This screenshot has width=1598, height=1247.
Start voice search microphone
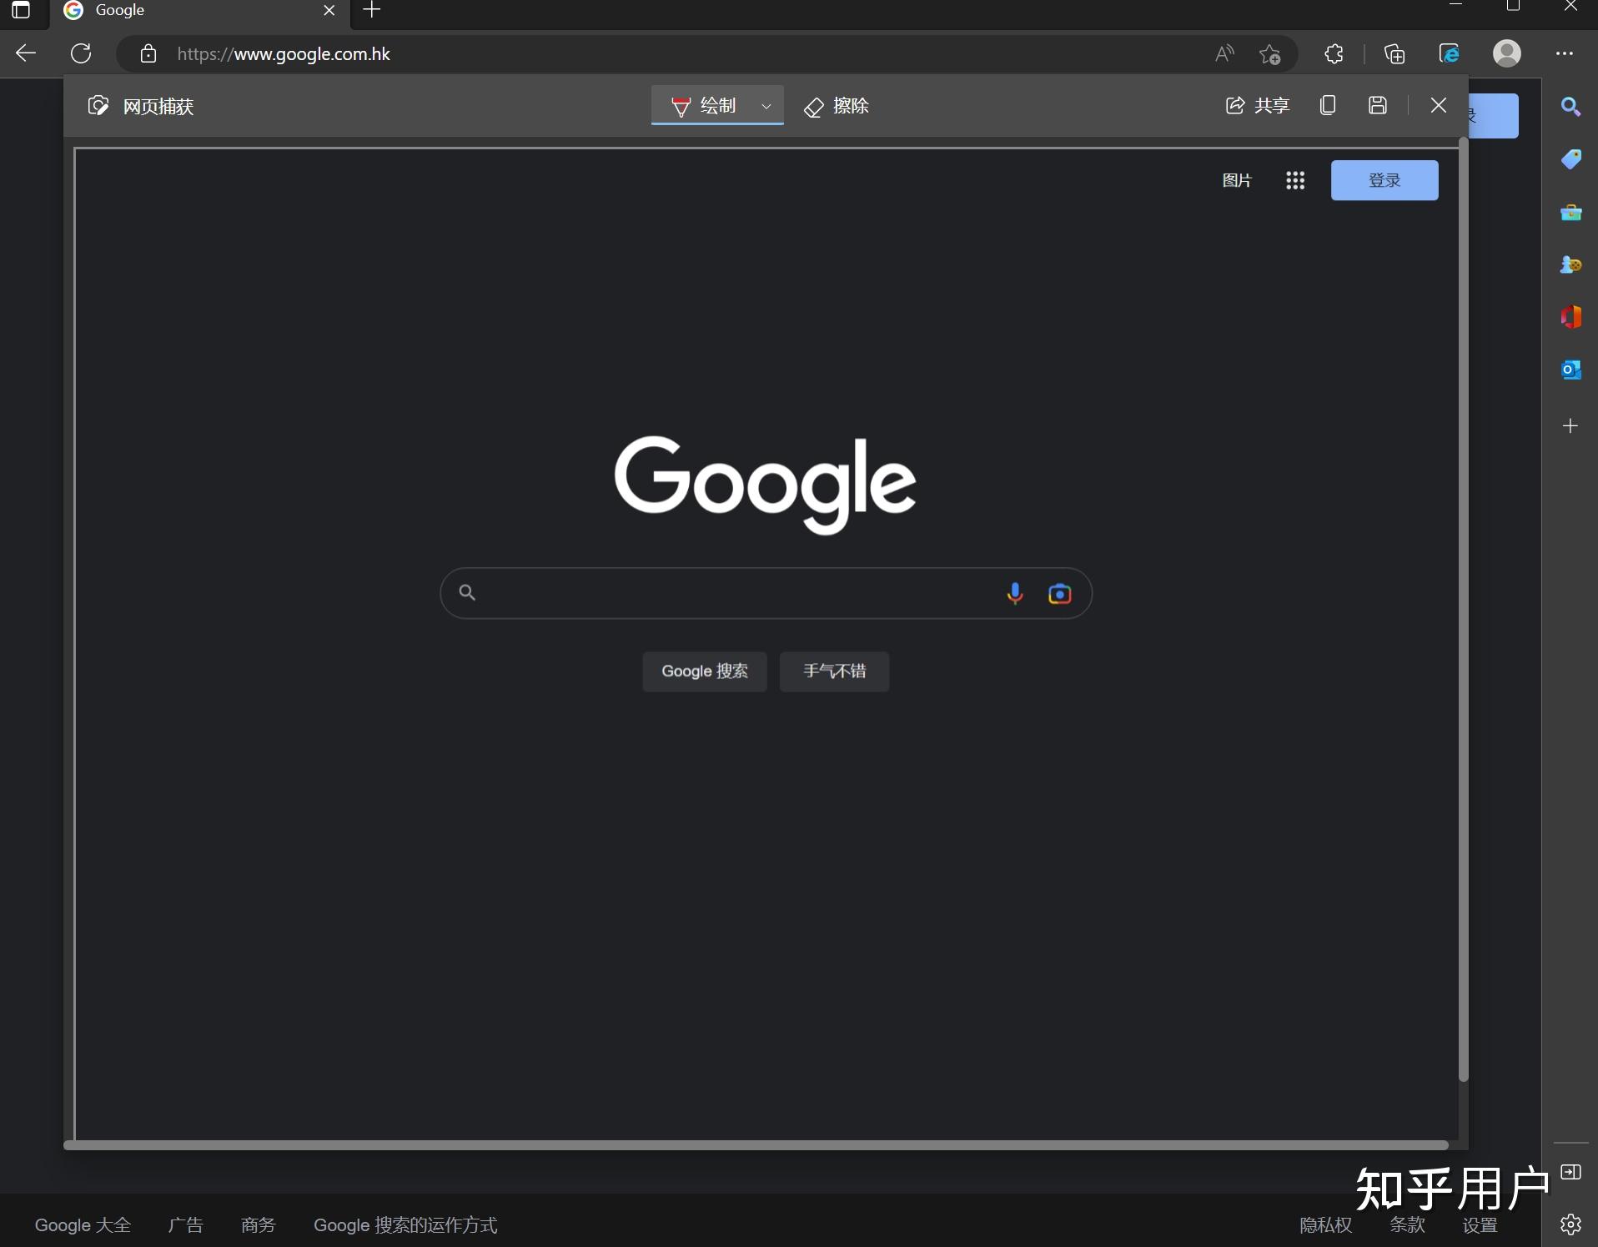(x=1015, y=593)
